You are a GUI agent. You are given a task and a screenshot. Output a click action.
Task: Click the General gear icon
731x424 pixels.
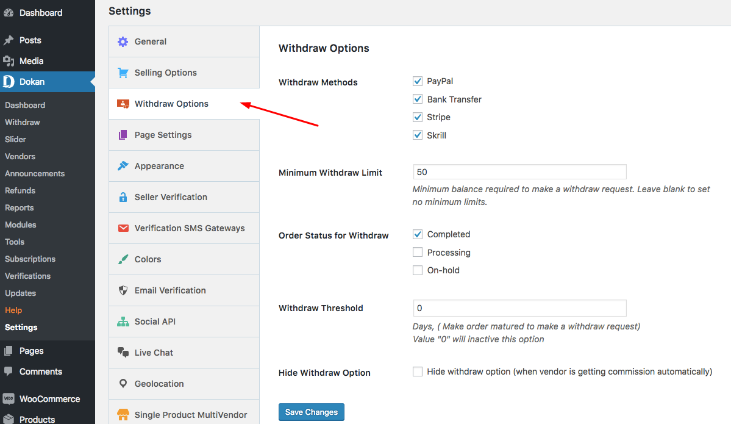[123, 41]
